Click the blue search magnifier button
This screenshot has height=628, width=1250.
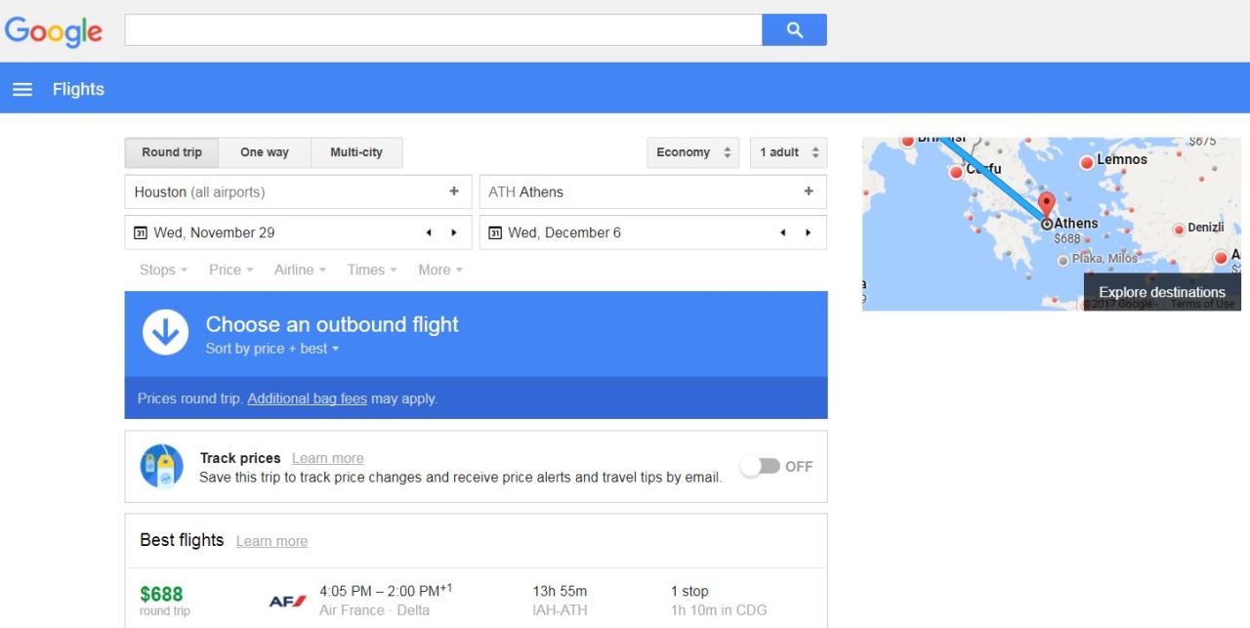tap(794, 30)
